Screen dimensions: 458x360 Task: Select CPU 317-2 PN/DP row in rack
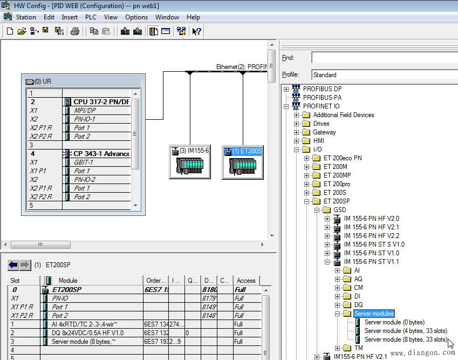point(101,101)
